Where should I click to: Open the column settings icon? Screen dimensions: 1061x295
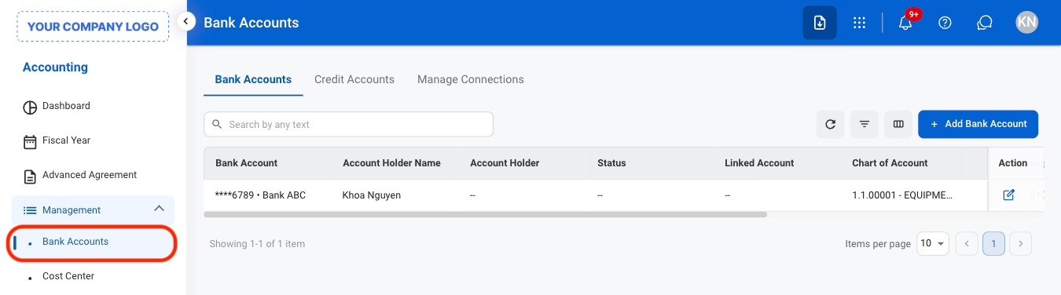pos(898,124)
